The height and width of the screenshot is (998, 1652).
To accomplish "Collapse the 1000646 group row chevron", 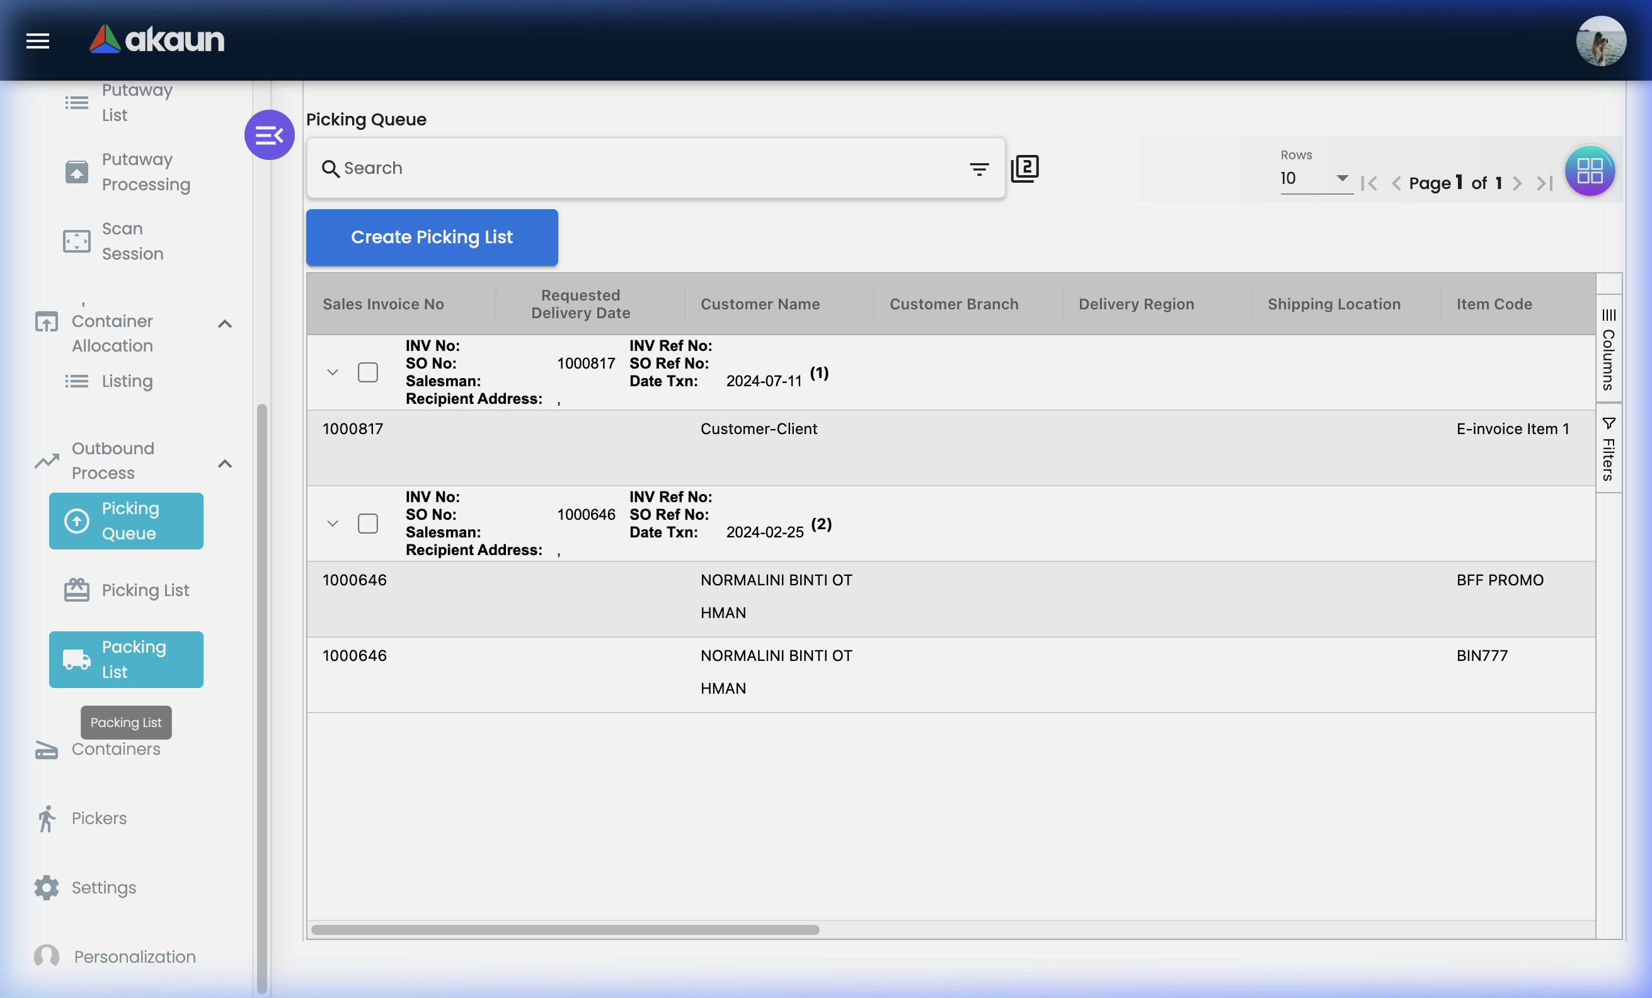I will point(333,524).
